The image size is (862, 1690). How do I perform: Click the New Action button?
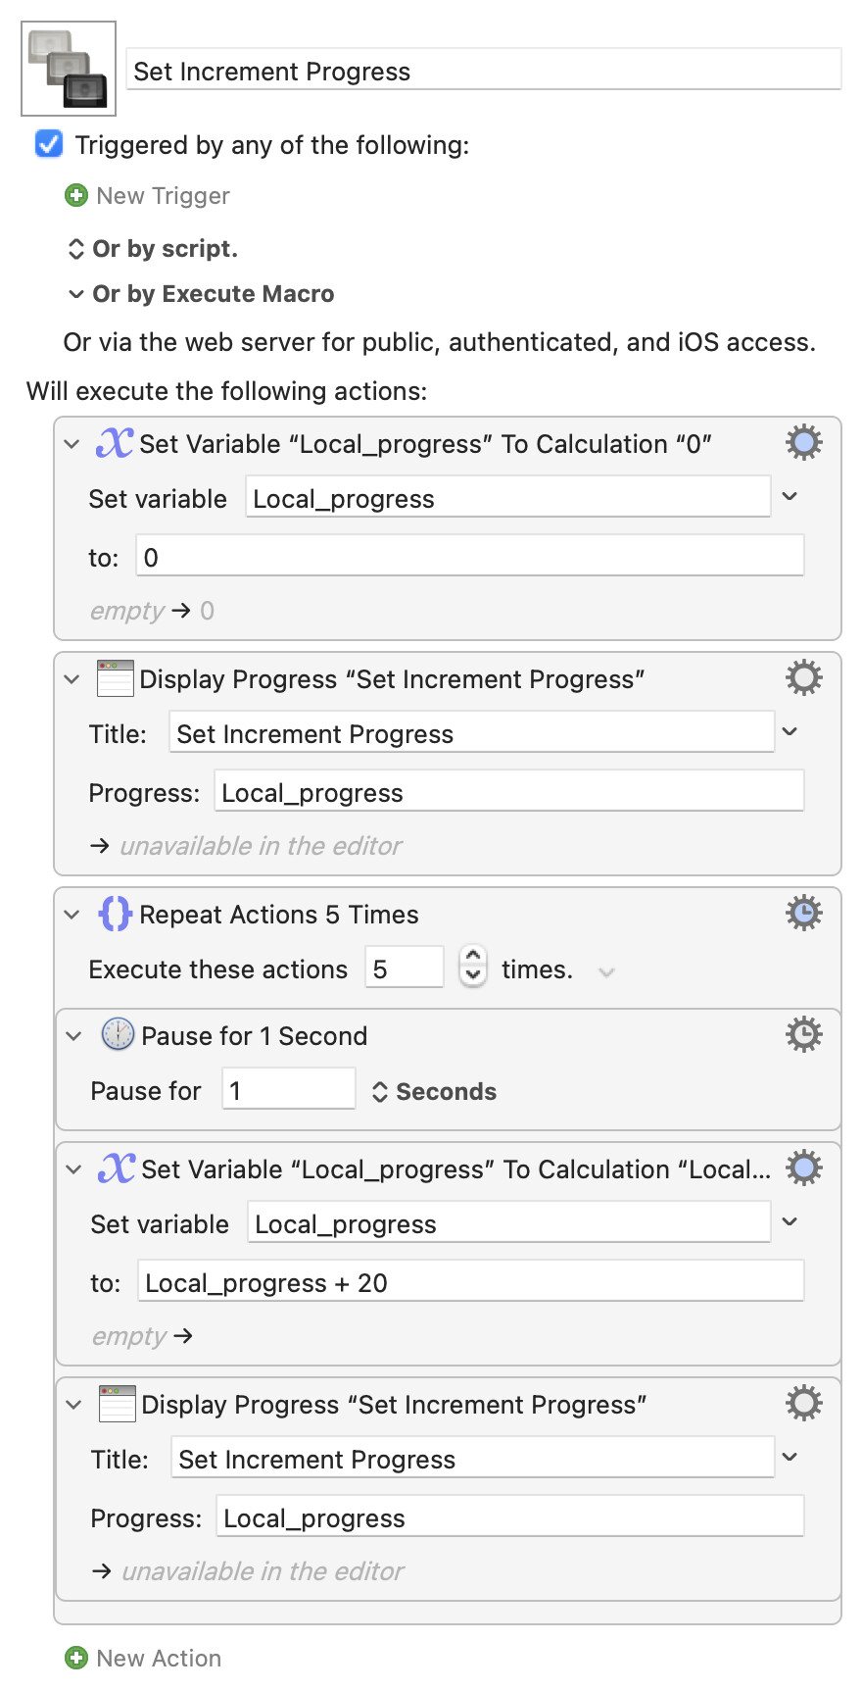pyautogui.click(x=159, y=1658)
